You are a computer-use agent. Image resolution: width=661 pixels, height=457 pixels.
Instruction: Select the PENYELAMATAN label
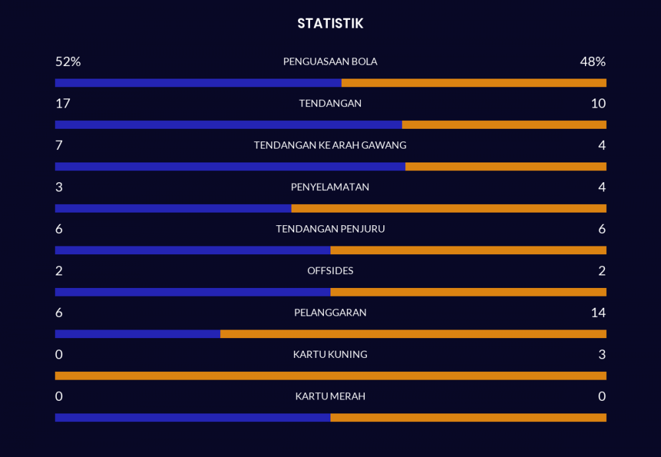coord(330,187)
